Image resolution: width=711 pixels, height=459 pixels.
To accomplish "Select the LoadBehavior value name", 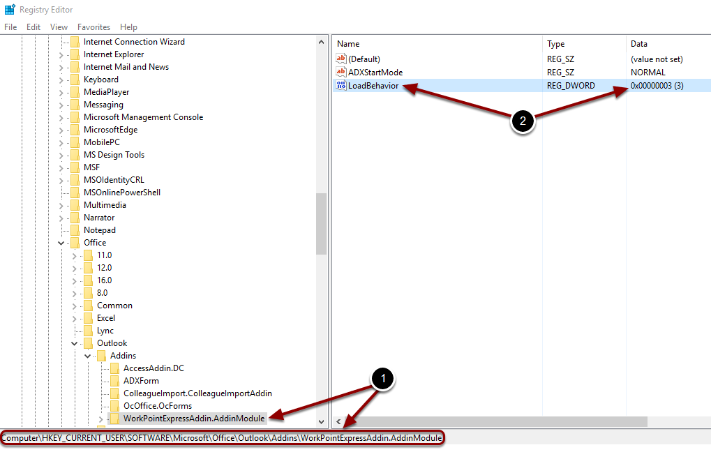I will click(373, 86).
